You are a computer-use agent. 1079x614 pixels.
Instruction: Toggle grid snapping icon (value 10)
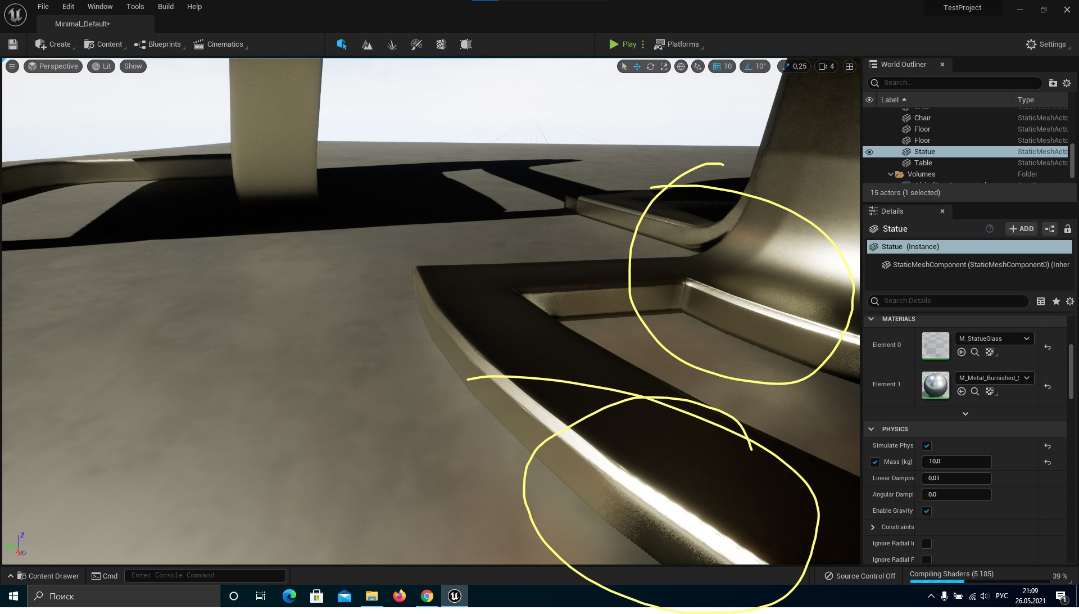tap(717, 66)
